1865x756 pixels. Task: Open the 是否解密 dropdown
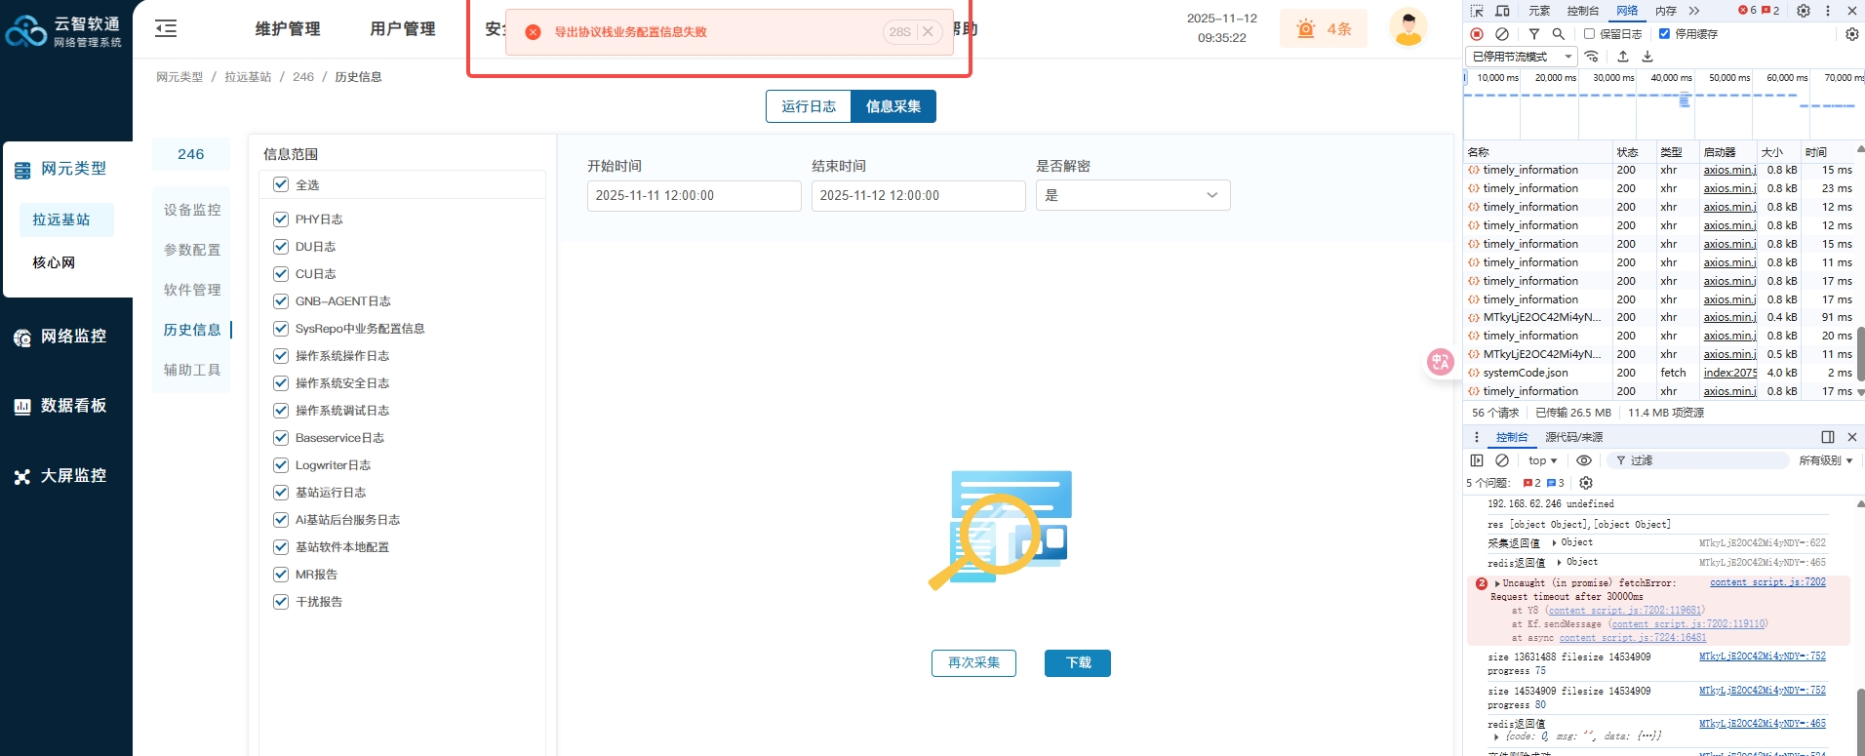click(1131, 195)
